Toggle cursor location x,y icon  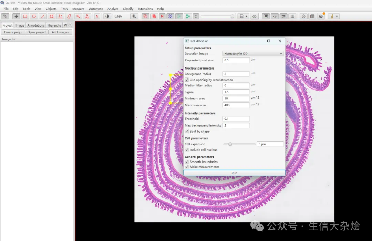[275, 17]
